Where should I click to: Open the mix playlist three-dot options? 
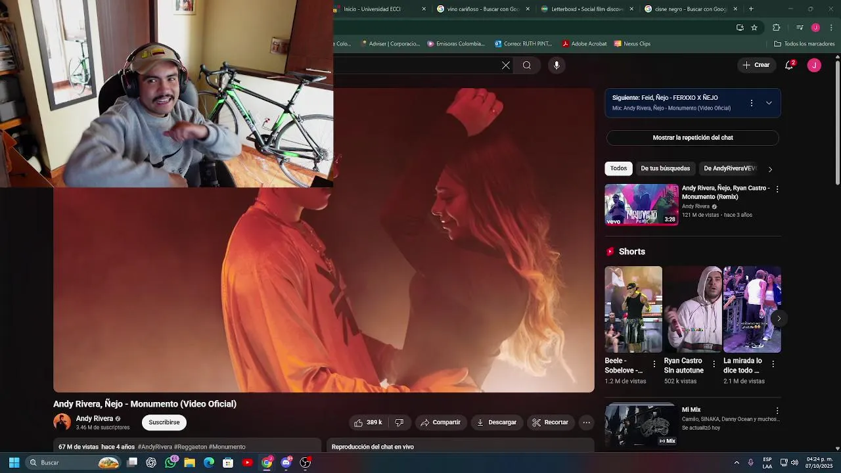point(752,103)
